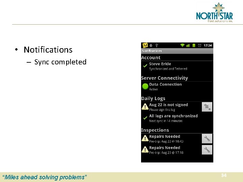This screenshot has width=243, height=182.
Task: Tap the Android debug bug status icon
Action: pos(151,45)
